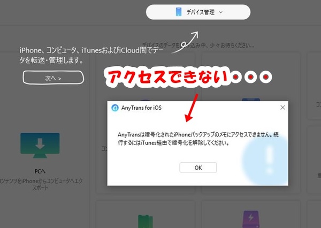The width and height of the screenshot is (321, 228).
Task: Click the green phone icon tile
Action: pyautogui.click(x=146, y=222)
